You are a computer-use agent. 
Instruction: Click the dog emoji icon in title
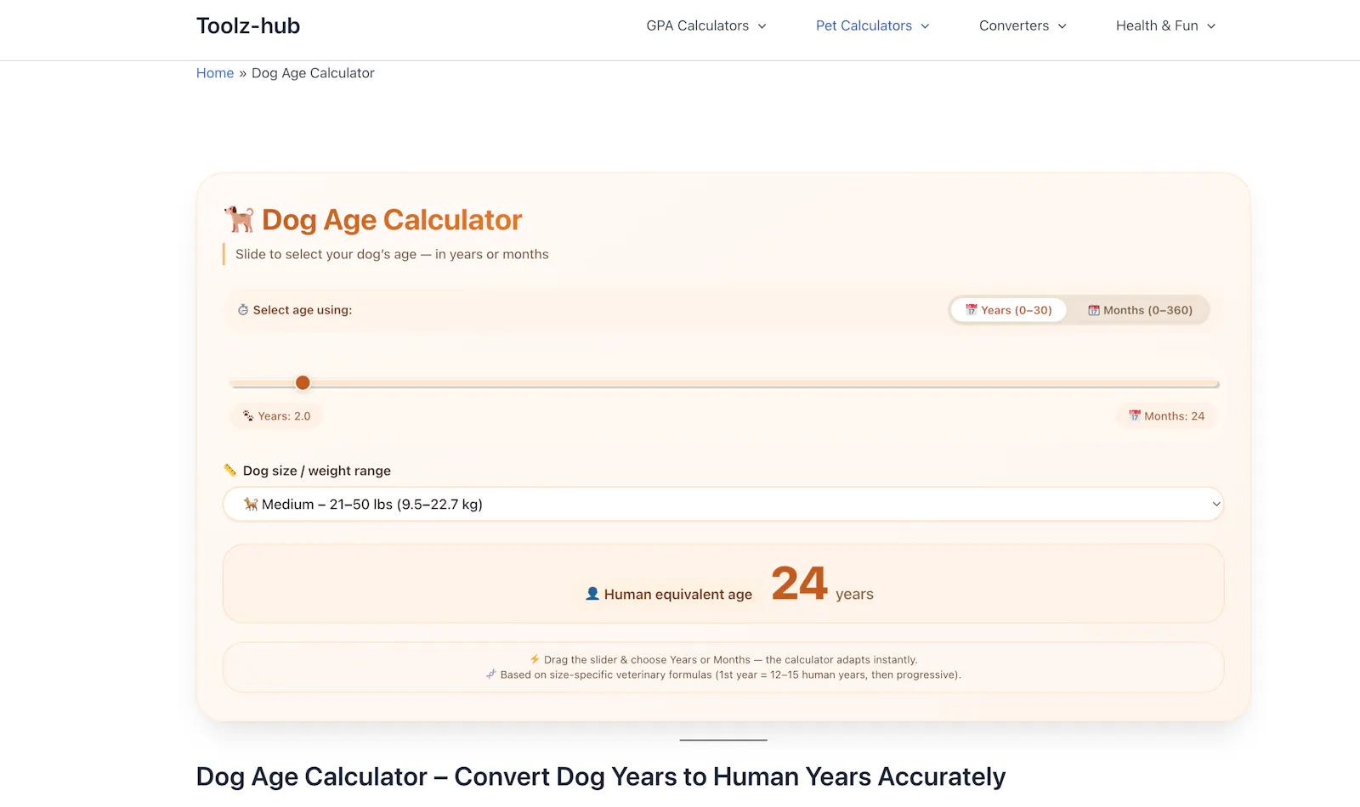click(x=240, y=219)
